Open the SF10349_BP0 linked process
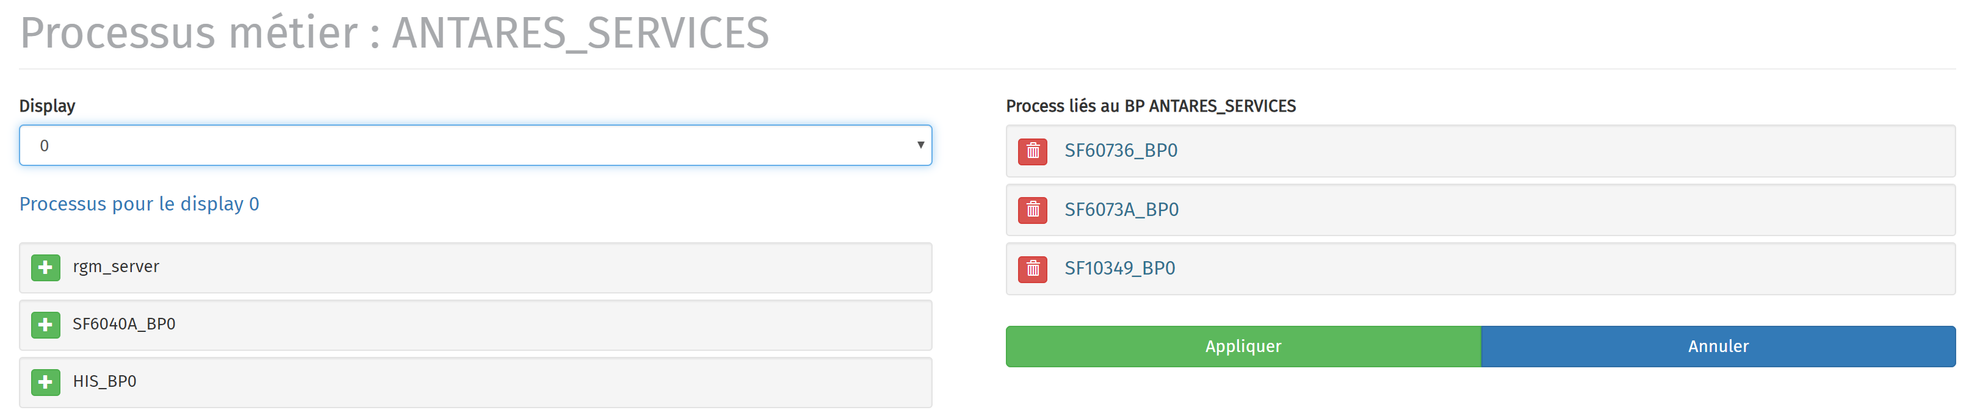Screen dimensions: 1969x410 coord(1120,268)
